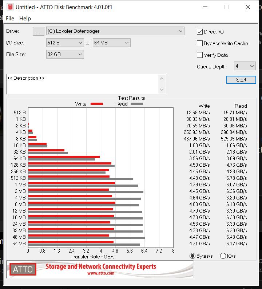This screenshot has height=289, width=262.
Task: Enable Bypass Write Cache
Action: [x=200, y=43]
